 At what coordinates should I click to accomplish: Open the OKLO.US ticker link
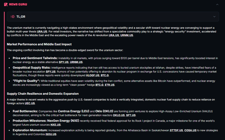point(119,115)
